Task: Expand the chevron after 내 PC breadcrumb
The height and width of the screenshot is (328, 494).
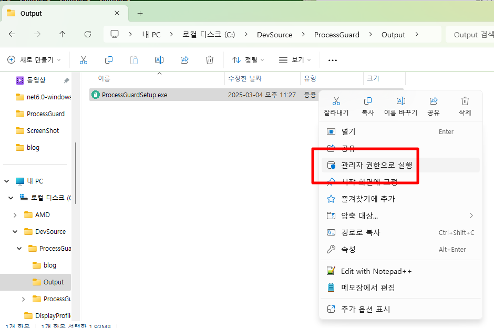Action: click(171, 34)
